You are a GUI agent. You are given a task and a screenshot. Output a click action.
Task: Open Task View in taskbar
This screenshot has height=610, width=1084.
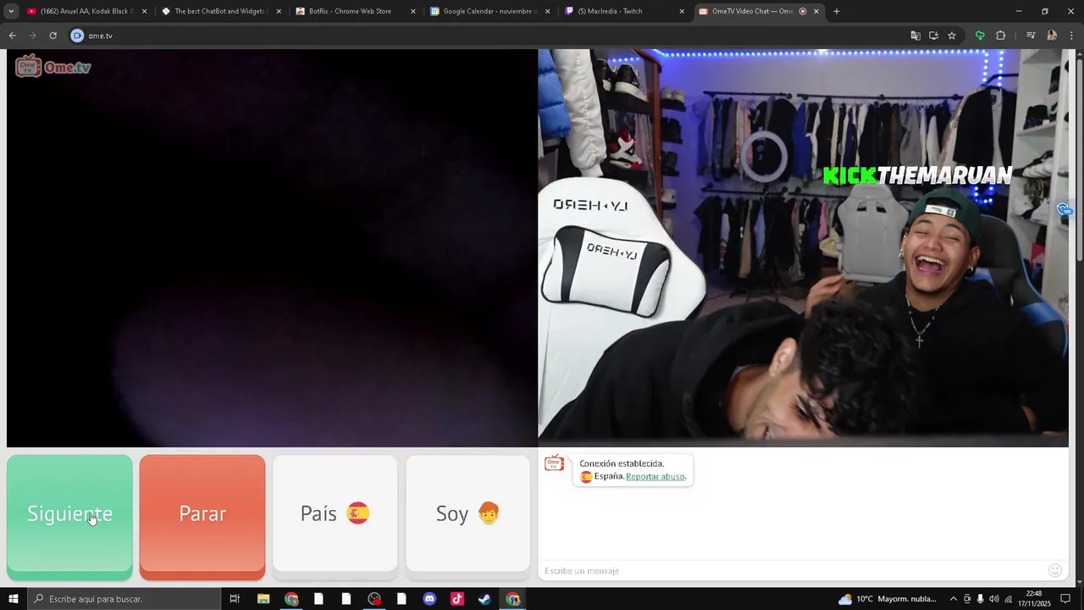point(235,599)
